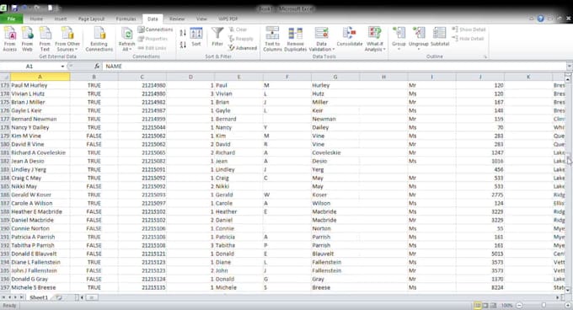Click horizontal scrollbar right arrow
This screenshot has height=310, width=573.
[x=558, y=297]
